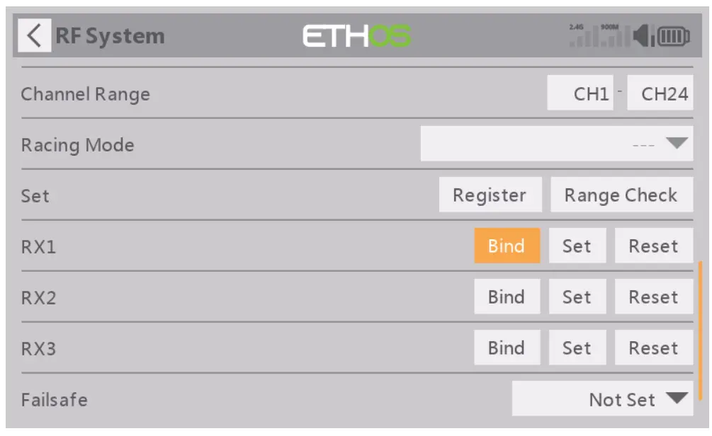The height and width of the screenshot is (436, 712).
Task: Open Set options for RX3
Action: pos(577,348)
